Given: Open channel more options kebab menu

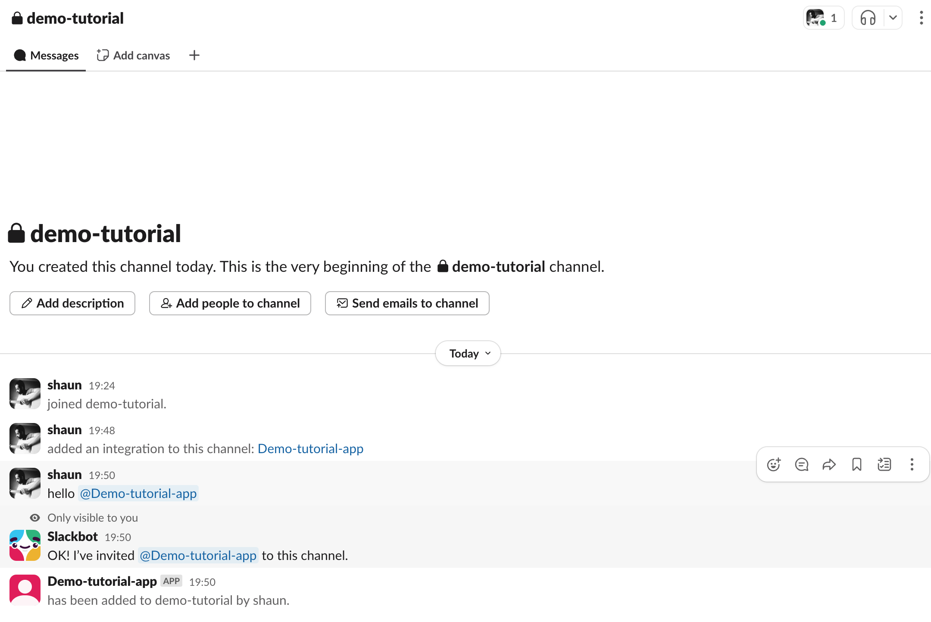Looking at the screenshot, I should (921, 18).
